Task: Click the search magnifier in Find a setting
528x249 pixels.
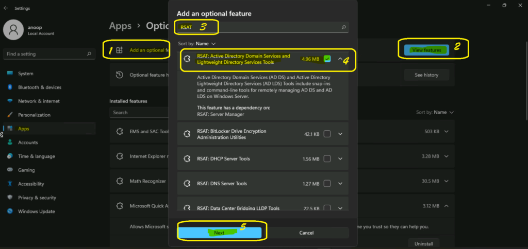Action: [x=89, y=54]
